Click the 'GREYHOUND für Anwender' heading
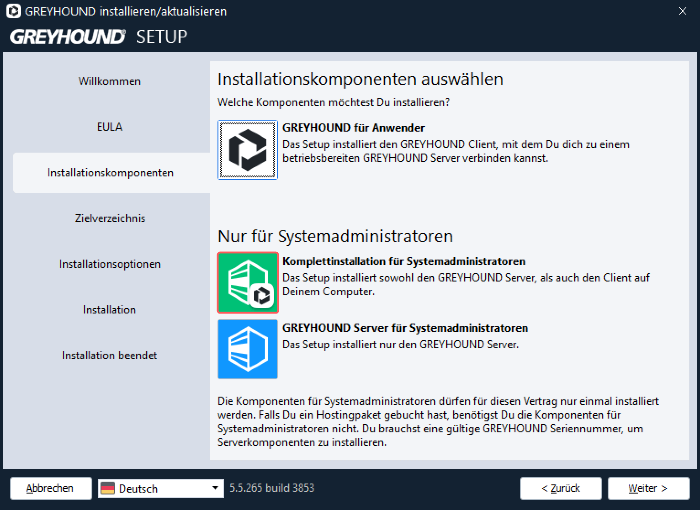The image size is (700, 510). [x=354, y=128]
